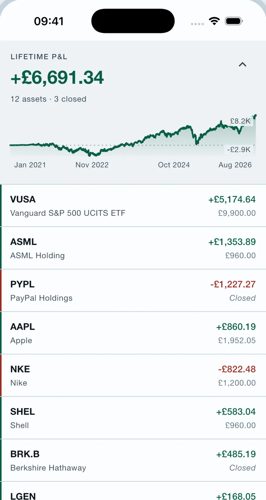Tap the status bar clock 09:41
The width and height of the screenshot is (266, 500).
click(x=49, y=21)
